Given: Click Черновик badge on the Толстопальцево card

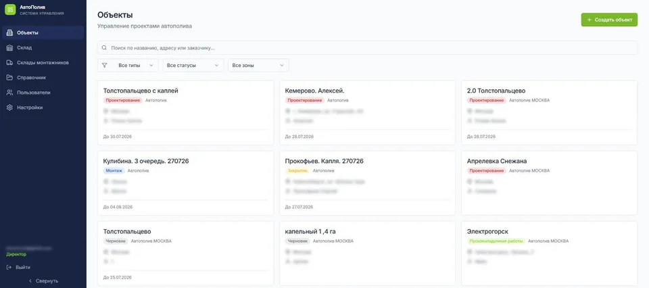Looking at the screenshot, I should coord(116,241).
